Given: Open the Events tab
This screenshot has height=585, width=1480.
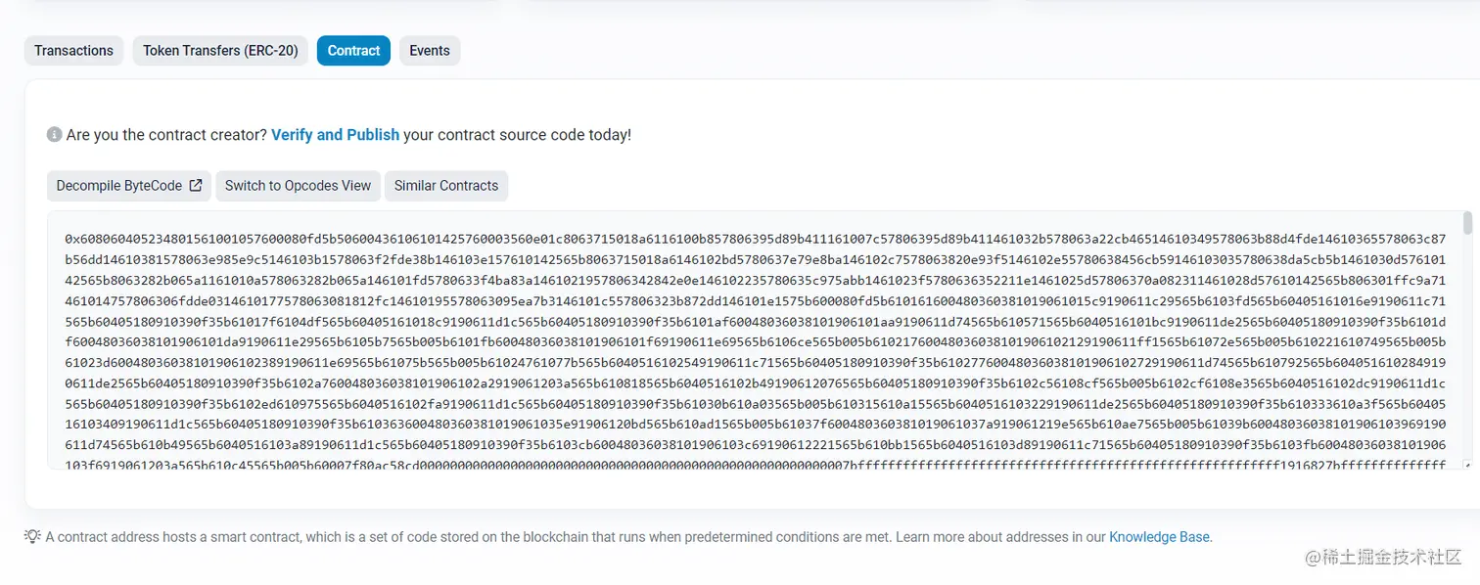Looking at the screenshot, I should (x=430, y=51).
